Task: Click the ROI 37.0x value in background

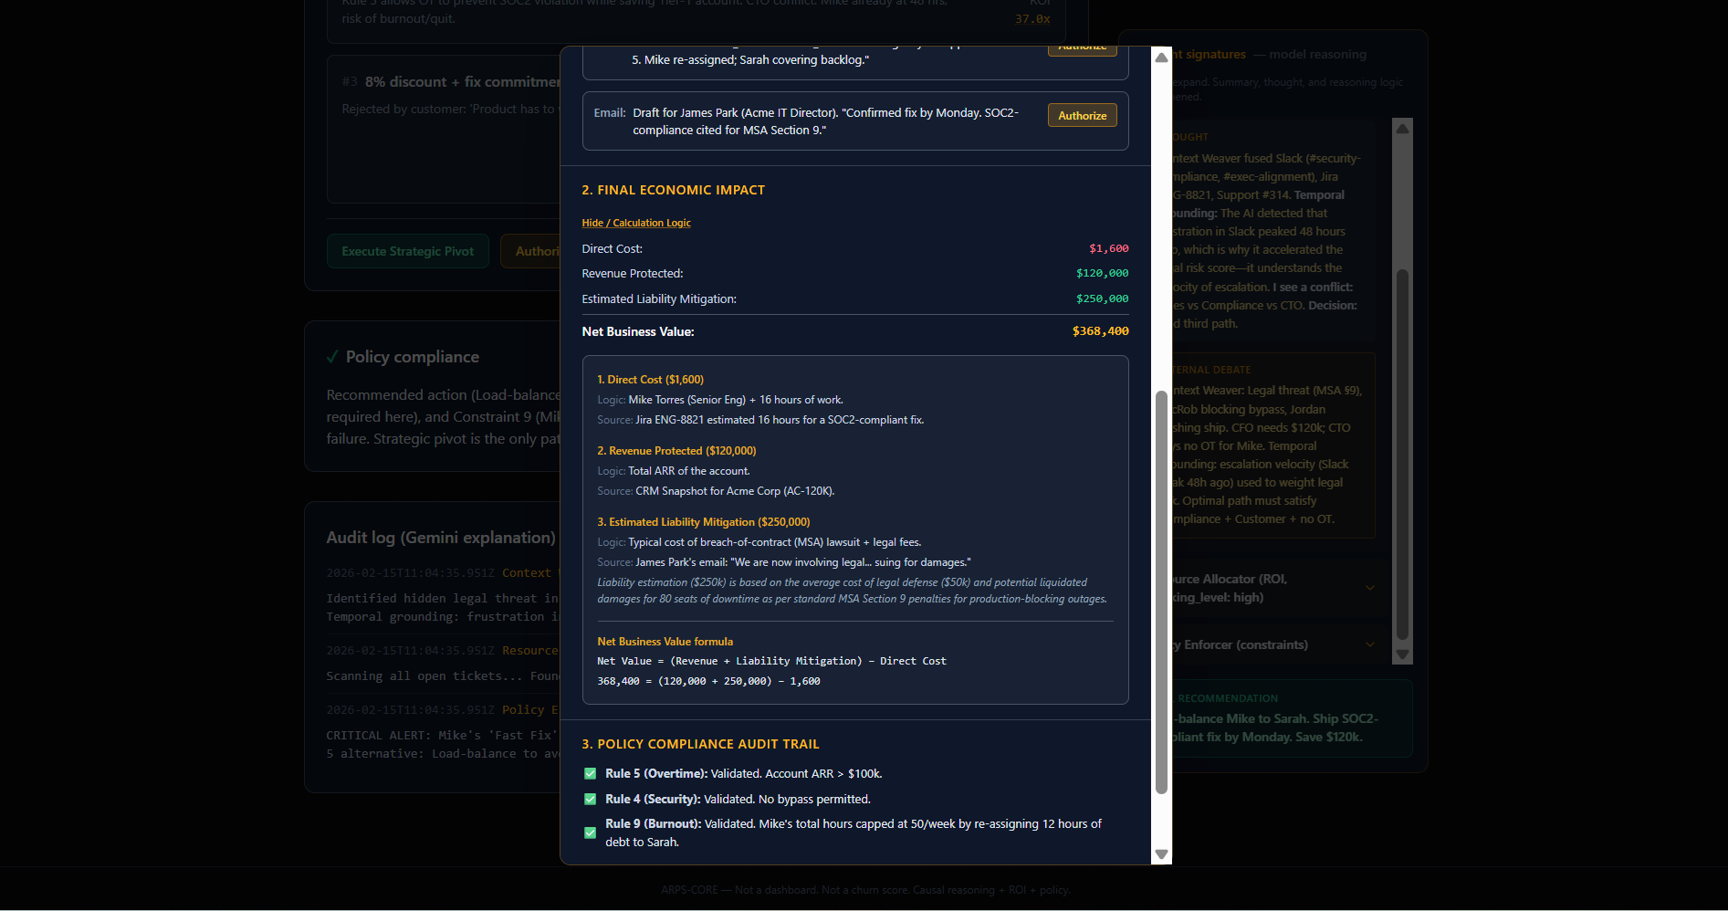Action: point(1032,18)
